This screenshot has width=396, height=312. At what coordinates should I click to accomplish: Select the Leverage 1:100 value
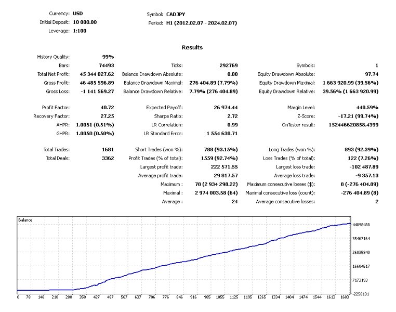[80, 31]
